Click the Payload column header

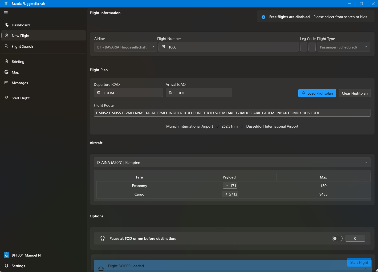229,177
